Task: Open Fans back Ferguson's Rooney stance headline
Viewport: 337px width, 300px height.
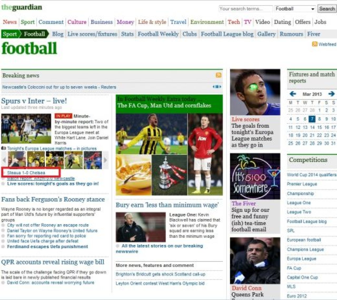Action: coord(53,199)
